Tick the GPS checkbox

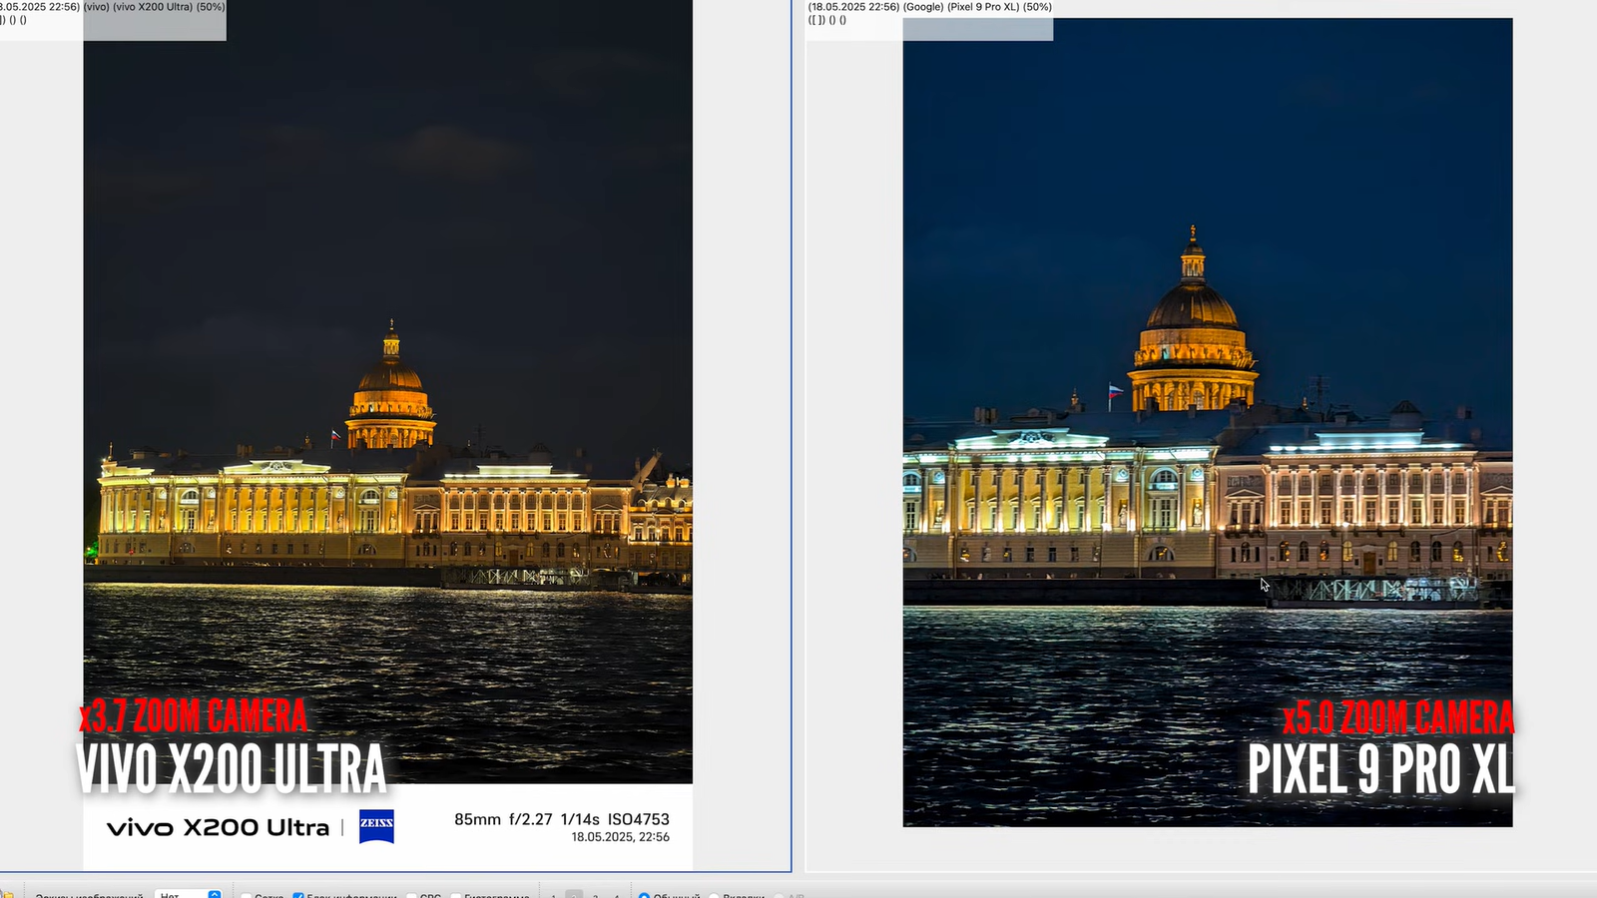pyautogui.click(x=411, y=896)
